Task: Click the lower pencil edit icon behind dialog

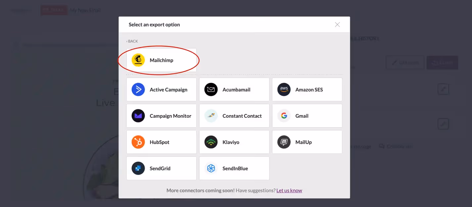Action: [x=443, y=124]
